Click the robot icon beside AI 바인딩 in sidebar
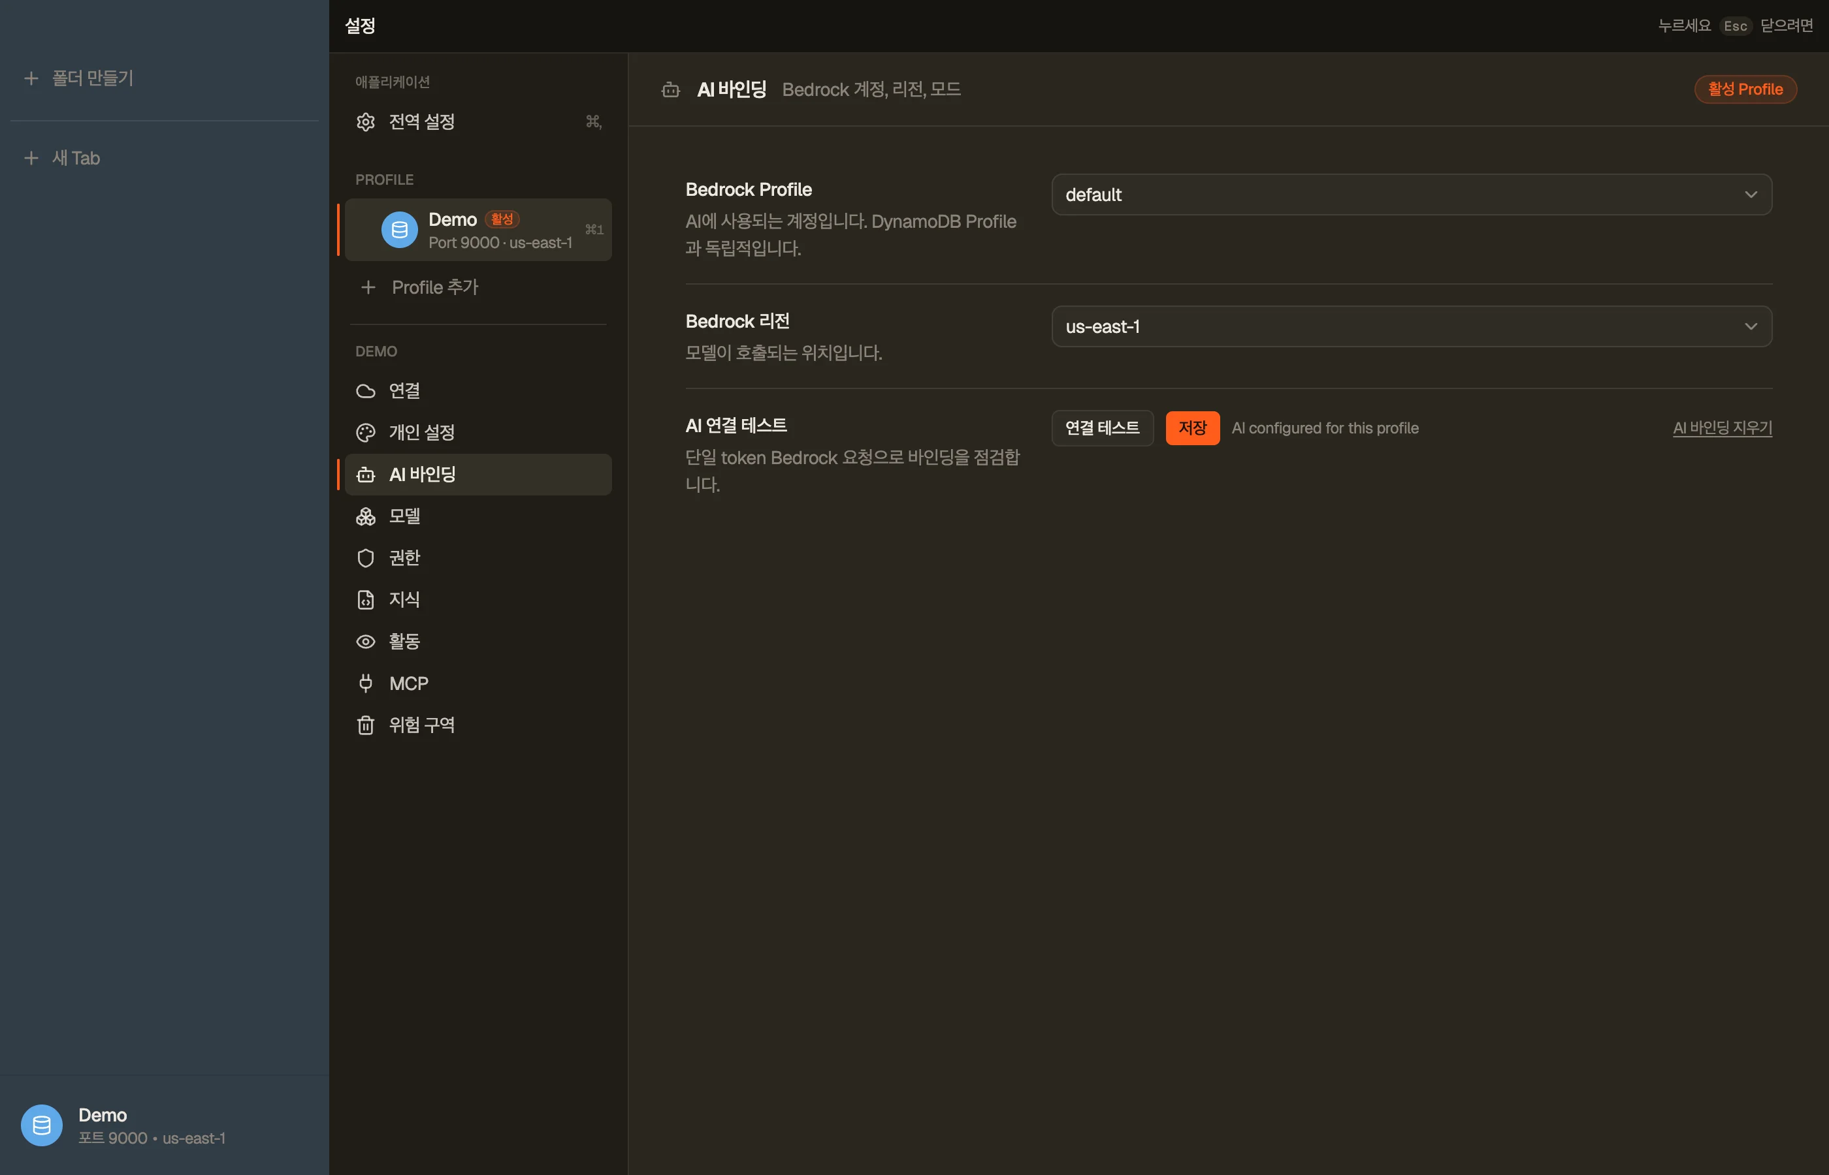Image resolution: width=1829 pixels, height=1175 pixels. [366, 475]
